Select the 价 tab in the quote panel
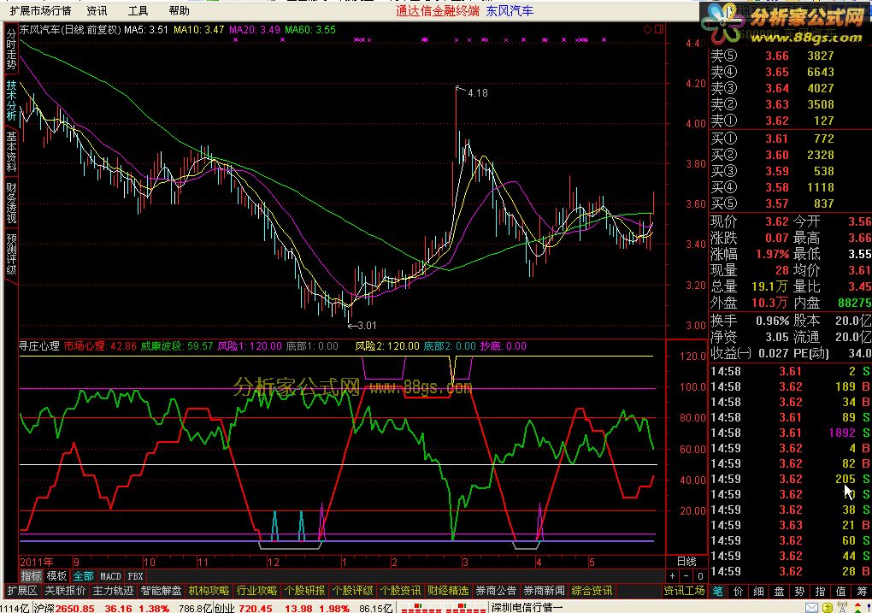This screenshot has width=872, height=613. pyautogui.click(x=739, y=591)
